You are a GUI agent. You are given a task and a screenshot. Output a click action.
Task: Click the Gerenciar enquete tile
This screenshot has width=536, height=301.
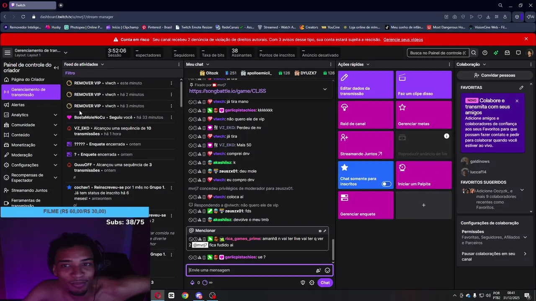[366, 205]
